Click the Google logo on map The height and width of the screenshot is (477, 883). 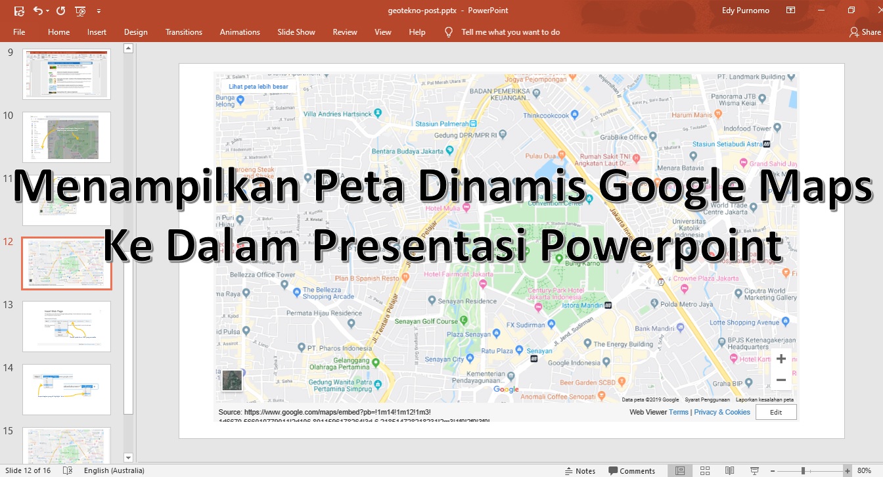click(x=506, y=390)
